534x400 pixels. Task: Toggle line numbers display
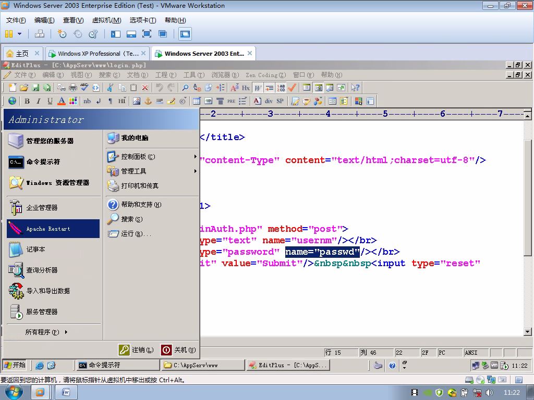[x=281, y=87]
